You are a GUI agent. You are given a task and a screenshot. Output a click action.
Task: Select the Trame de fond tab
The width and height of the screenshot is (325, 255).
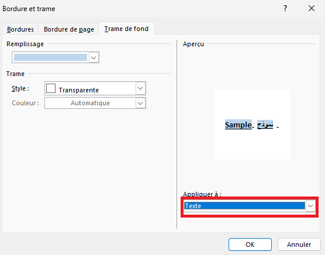(126, 29)
